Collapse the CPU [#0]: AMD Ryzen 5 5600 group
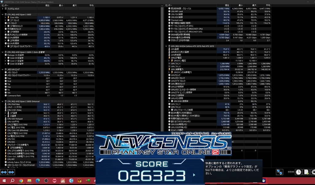Viewport: 315px width, 185px height. (x=2, y=15)
